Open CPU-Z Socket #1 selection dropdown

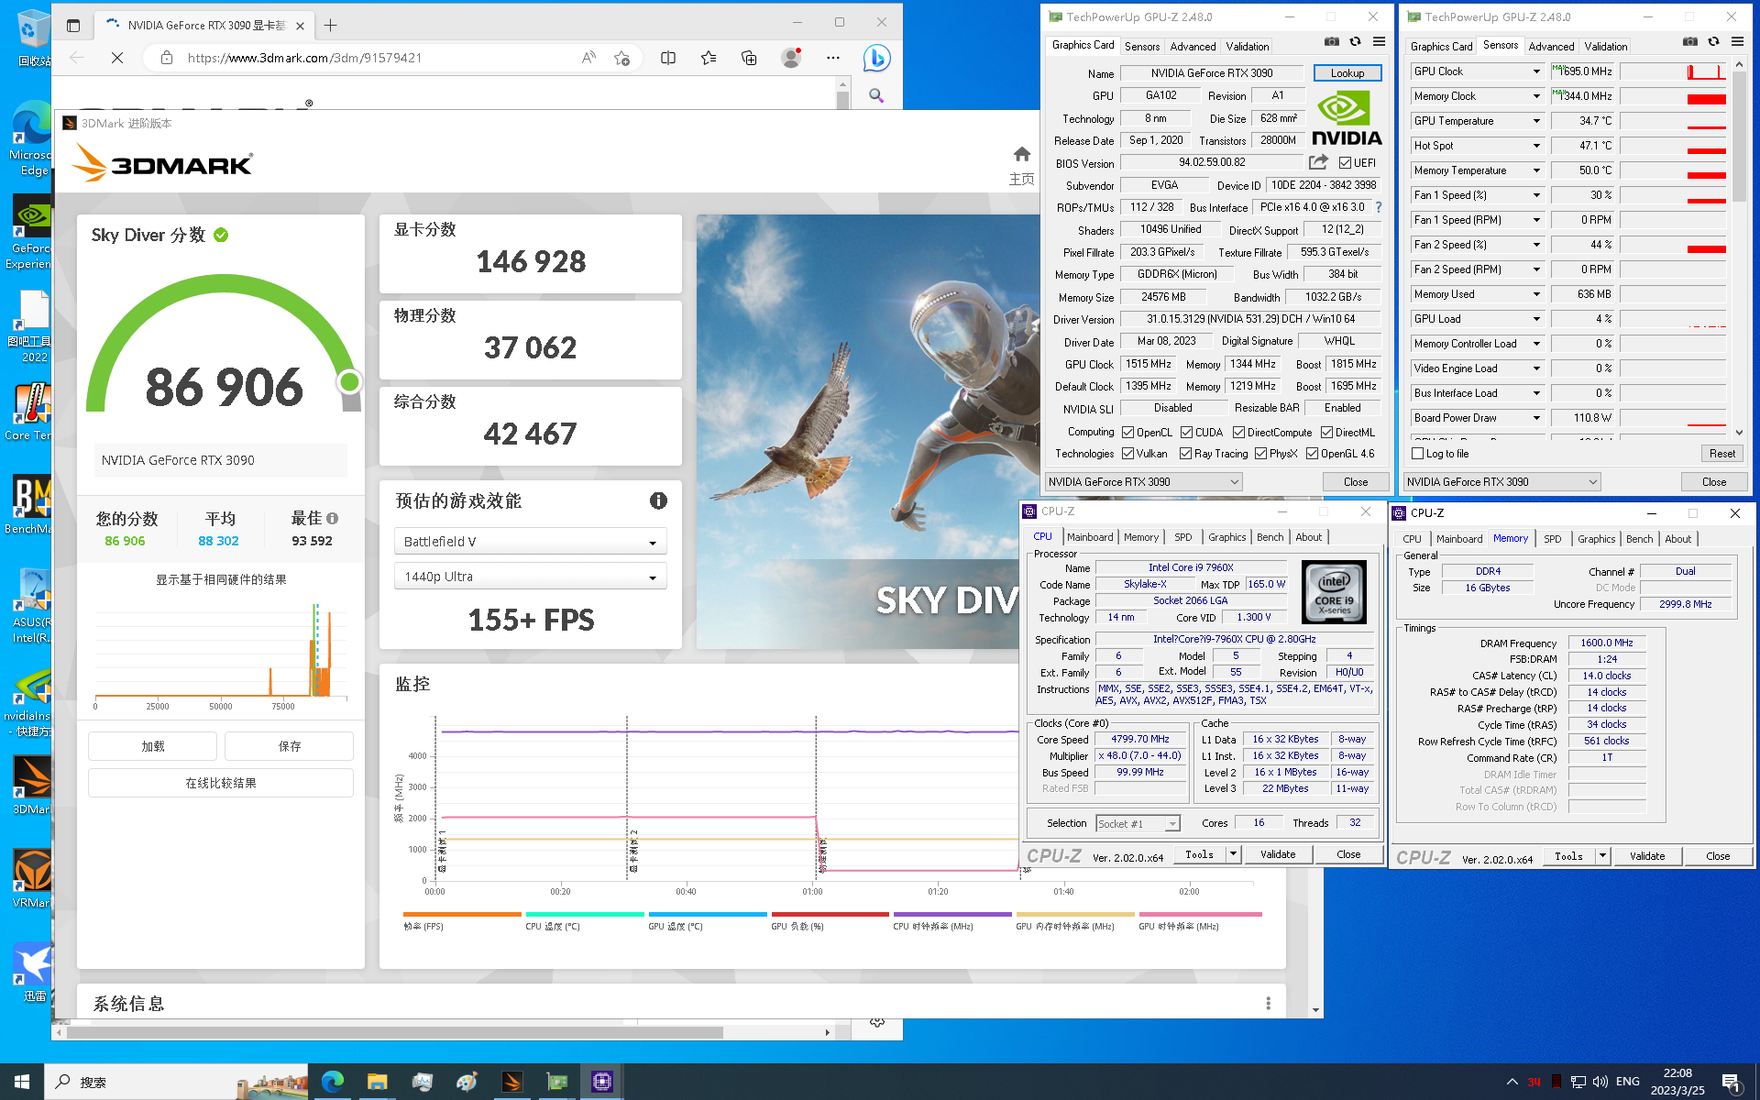[1138, 823]
